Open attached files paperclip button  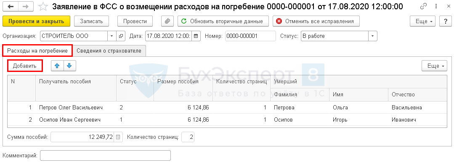click(x=167, y=21)
